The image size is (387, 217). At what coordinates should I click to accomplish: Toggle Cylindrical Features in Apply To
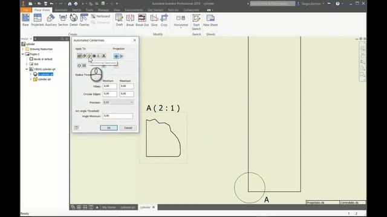89,56
